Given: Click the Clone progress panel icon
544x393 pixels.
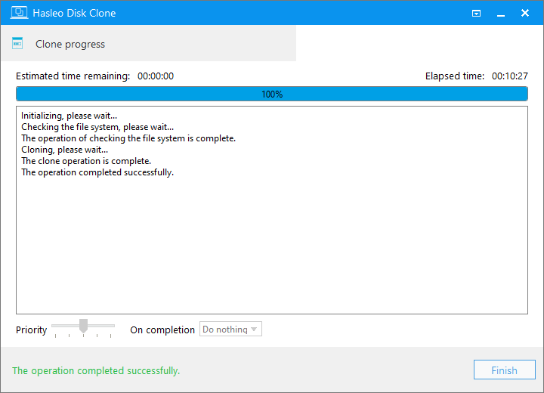Looking at the screenshot, I should pos(17,43).
